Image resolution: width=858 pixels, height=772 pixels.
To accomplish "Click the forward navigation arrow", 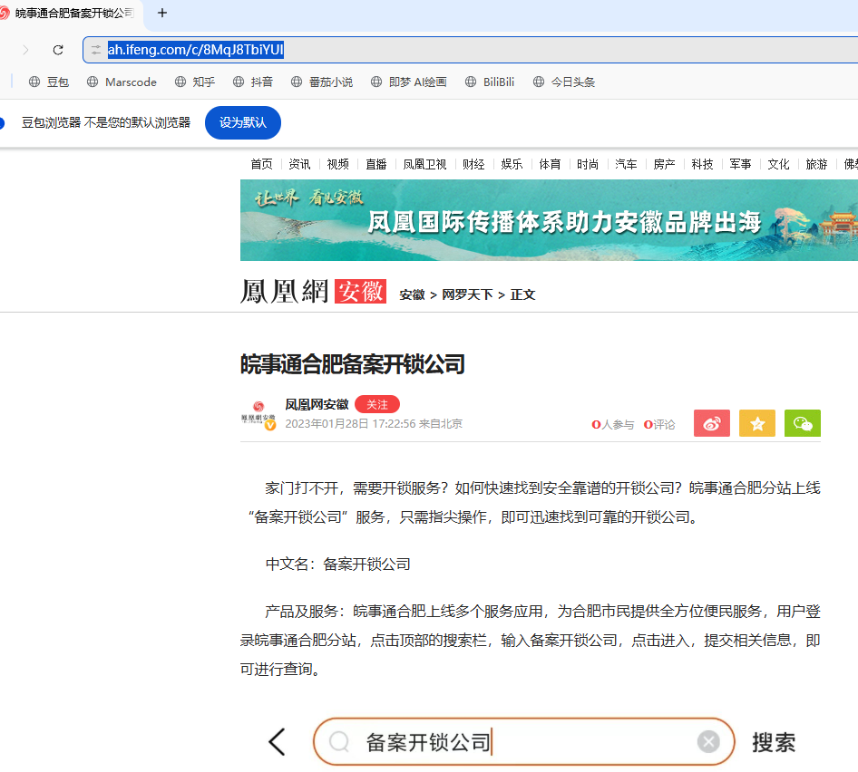I will [x=25, y=50].
